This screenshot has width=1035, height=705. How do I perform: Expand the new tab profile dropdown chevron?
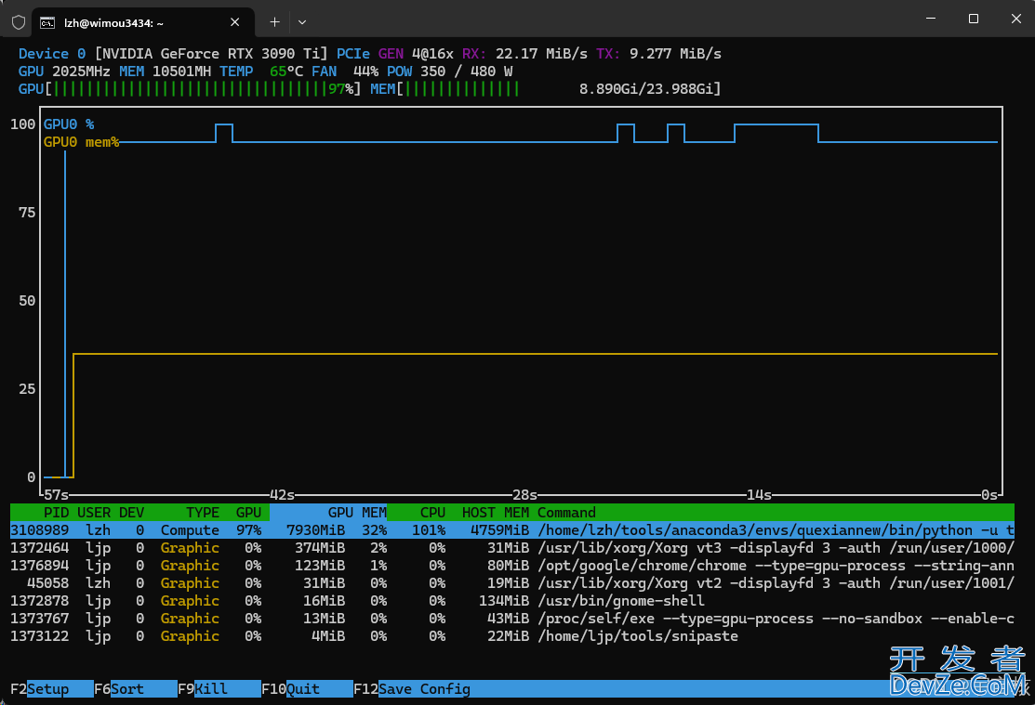301,22
